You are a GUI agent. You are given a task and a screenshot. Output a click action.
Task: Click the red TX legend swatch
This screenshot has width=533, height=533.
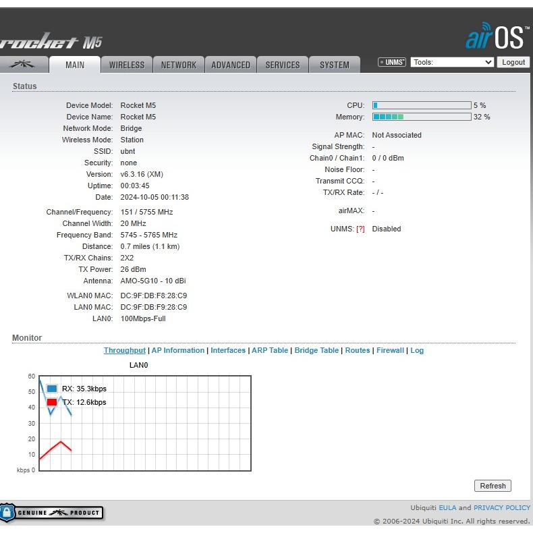click(52, 402)
